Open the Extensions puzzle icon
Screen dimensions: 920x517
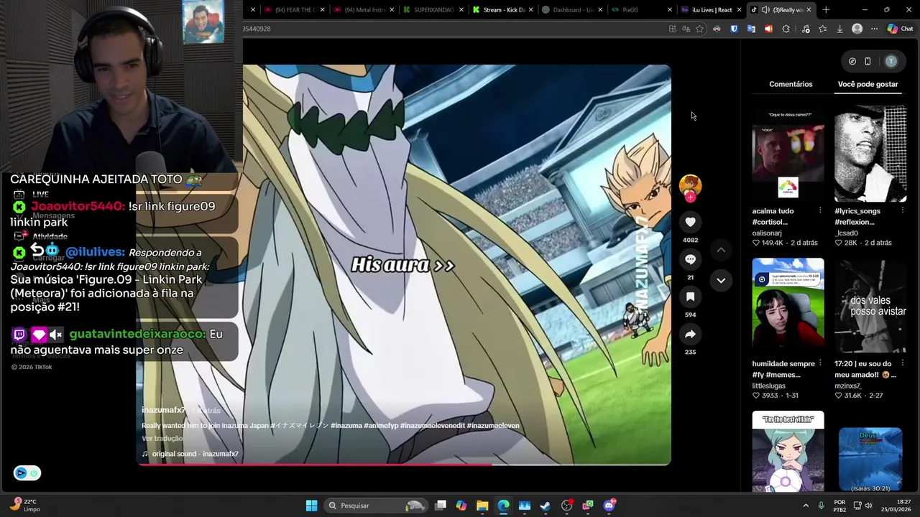point(786,29)
